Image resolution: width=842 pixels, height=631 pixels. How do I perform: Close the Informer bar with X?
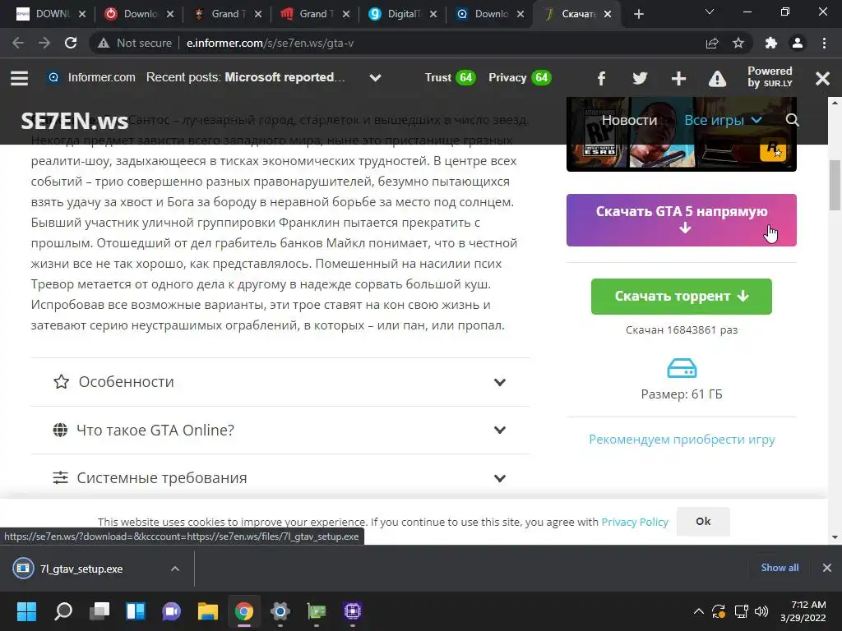point(822,79)
